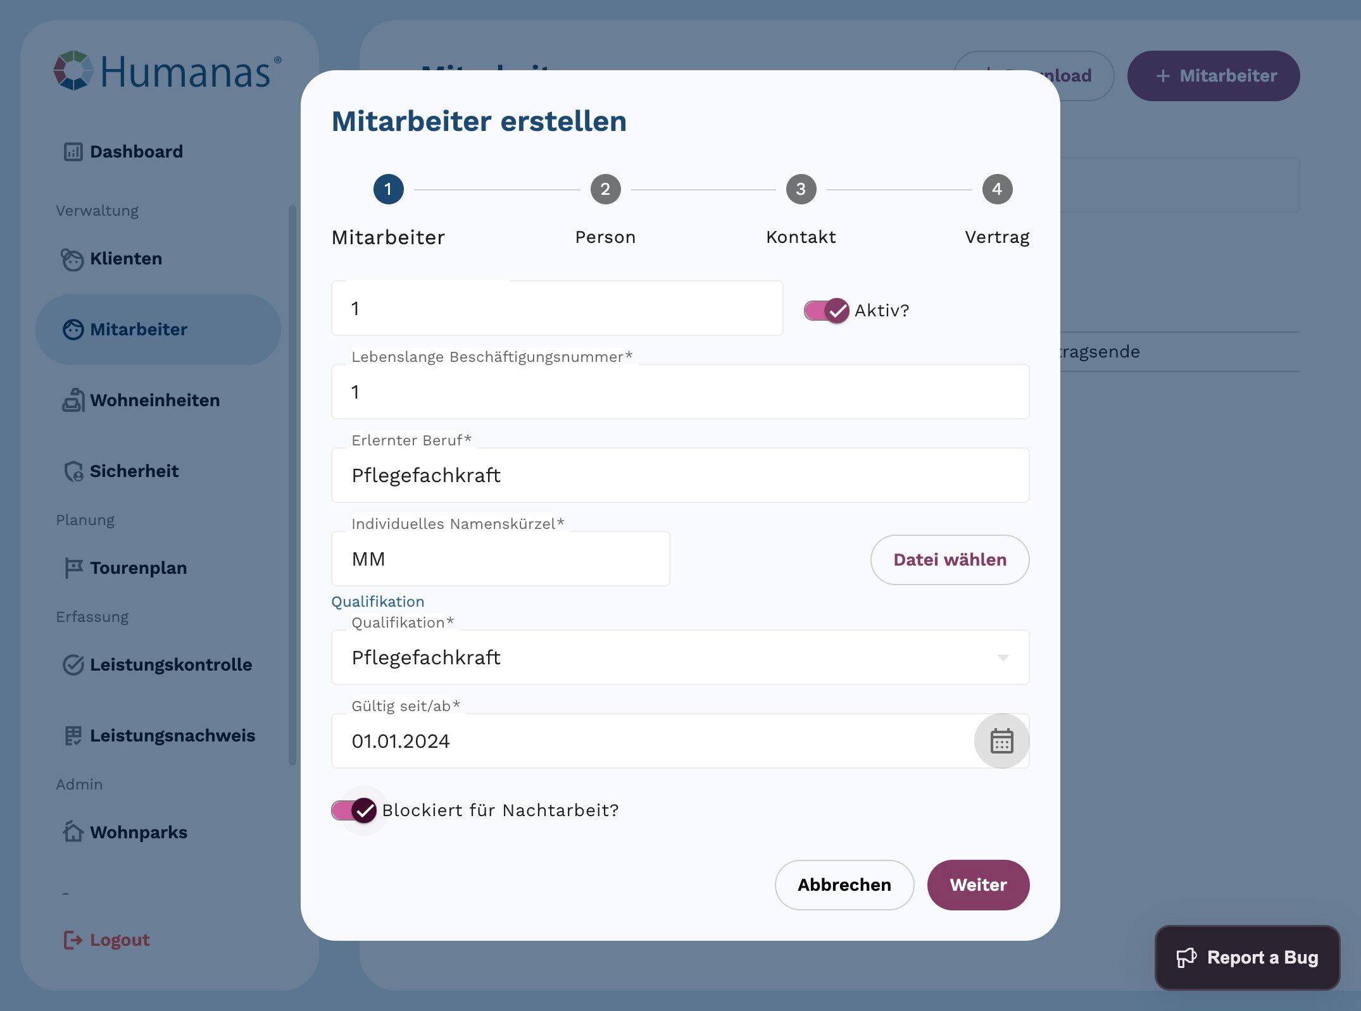1361x1011 pixels.
Task: Open the calendar date picker icon
Action: [x=1001, y=741]
